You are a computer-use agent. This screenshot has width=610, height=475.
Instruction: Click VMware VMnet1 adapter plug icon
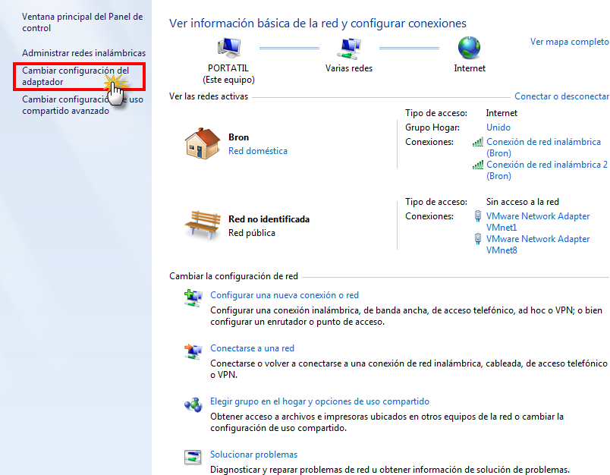click(x=478, y=216)
